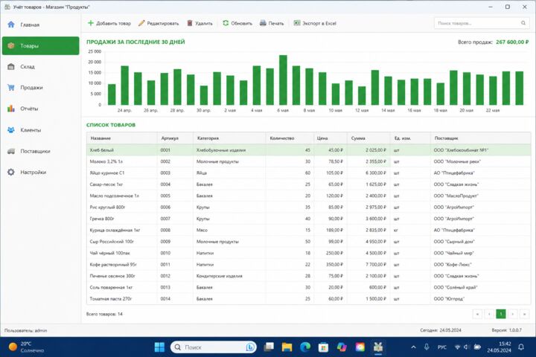Open Отчёты reports with chart icon
536x357 pixels.
pos(40,109)
